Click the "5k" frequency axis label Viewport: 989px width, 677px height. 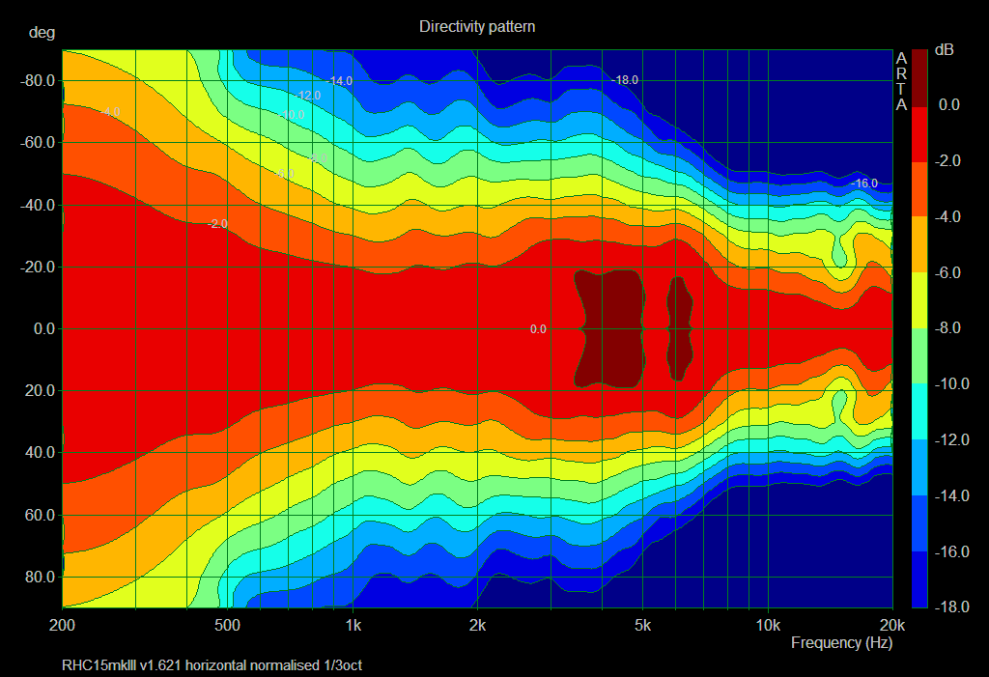coord(642,625)
